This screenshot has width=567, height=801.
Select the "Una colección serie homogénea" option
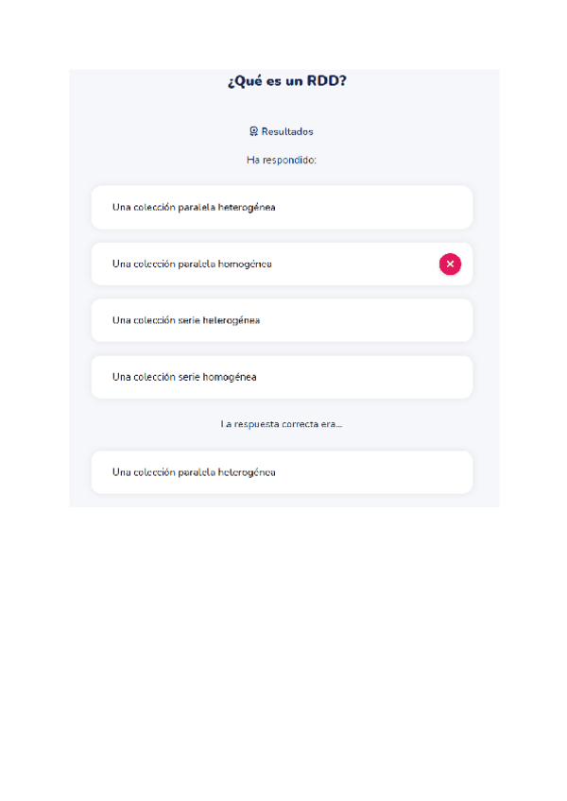[x=282, y=377]
